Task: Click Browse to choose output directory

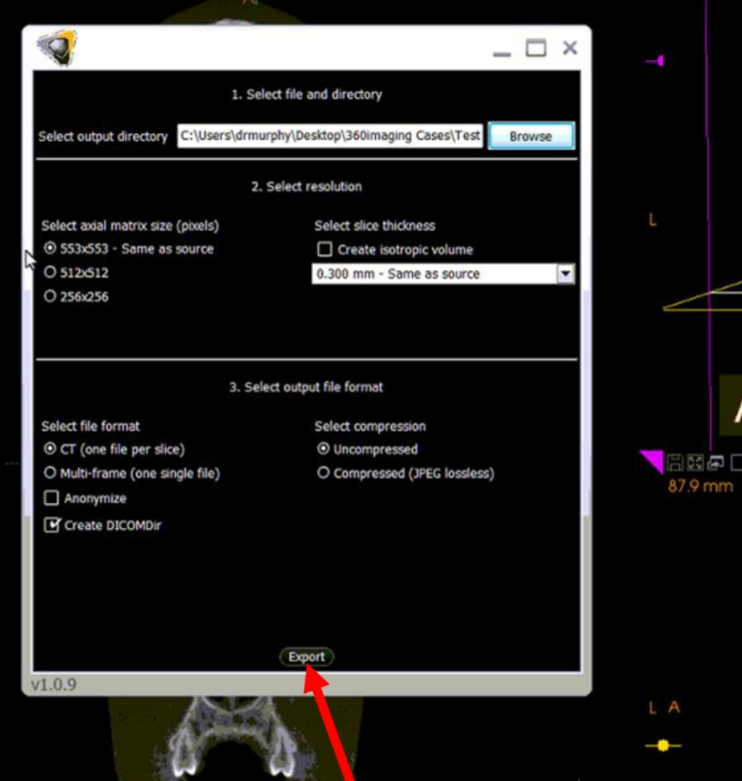Action: (x=531, y=136)
